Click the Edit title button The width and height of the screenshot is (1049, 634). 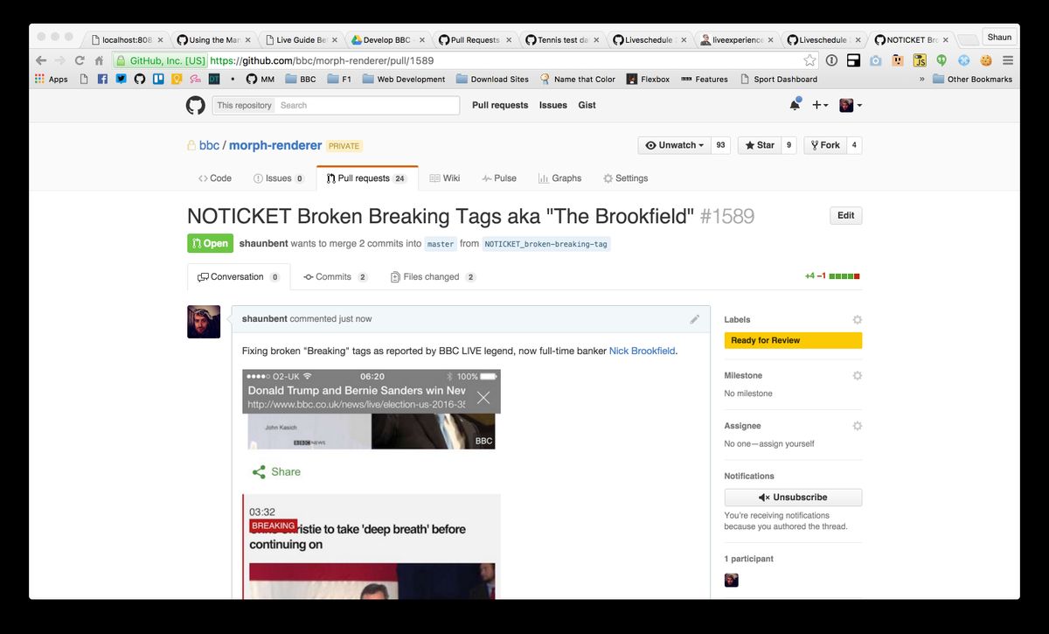[x=845, y=215]
